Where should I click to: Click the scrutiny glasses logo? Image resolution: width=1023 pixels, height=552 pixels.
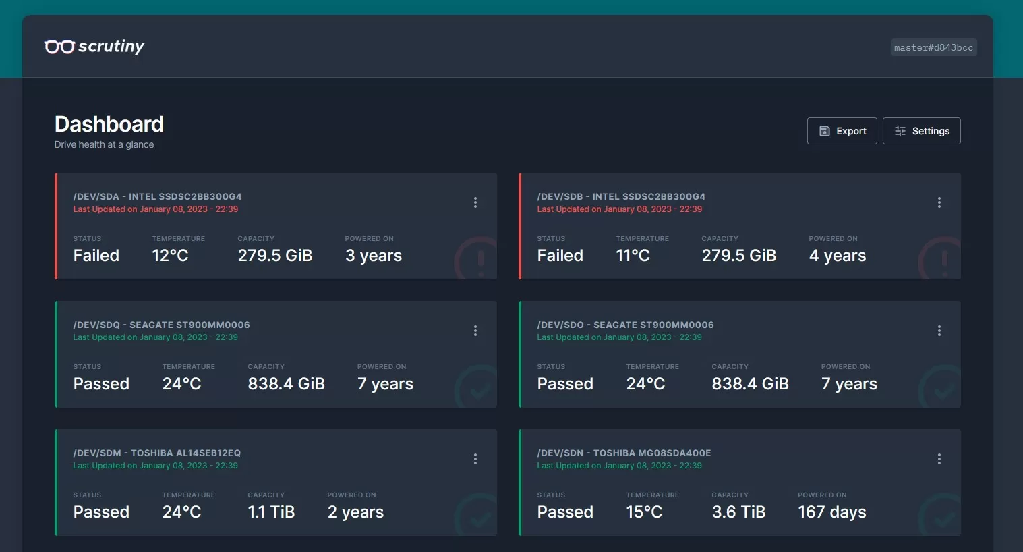click(x=94, y=47)
